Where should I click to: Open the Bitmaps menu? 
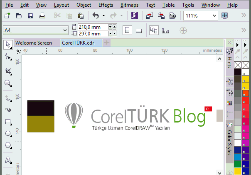click(x=129, y=5)
